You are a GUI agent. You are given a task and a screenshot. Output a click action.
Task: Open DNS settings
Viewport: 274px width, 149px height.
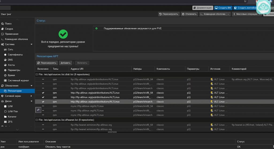click(x=10, y=60)
